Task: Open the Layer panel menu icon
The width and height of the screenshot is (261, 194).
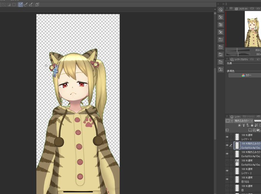Action: pyautogui.click(x=227, y=116)
